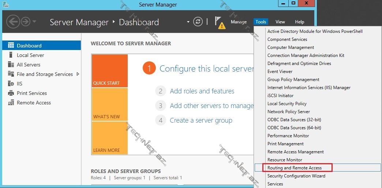Open the Manage menu
Viewport: 382px width, 188px height.
tap(239, 22)
